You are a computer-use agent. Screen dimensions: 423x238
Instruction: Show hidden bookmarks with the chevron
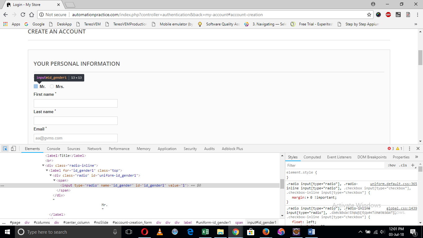[416, 24]
